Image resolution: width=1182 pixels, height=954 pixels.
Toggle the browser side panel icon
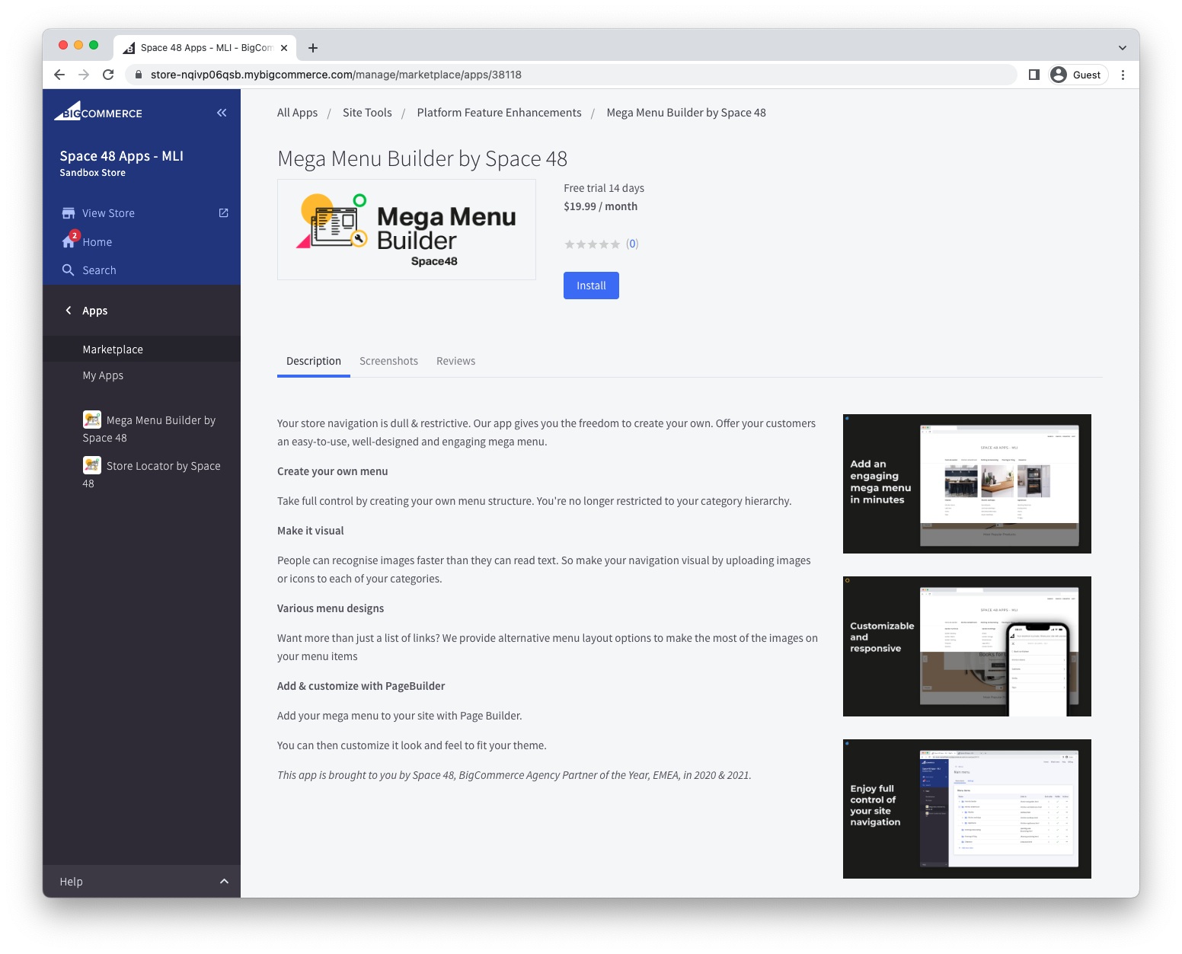pos(1033,75)
